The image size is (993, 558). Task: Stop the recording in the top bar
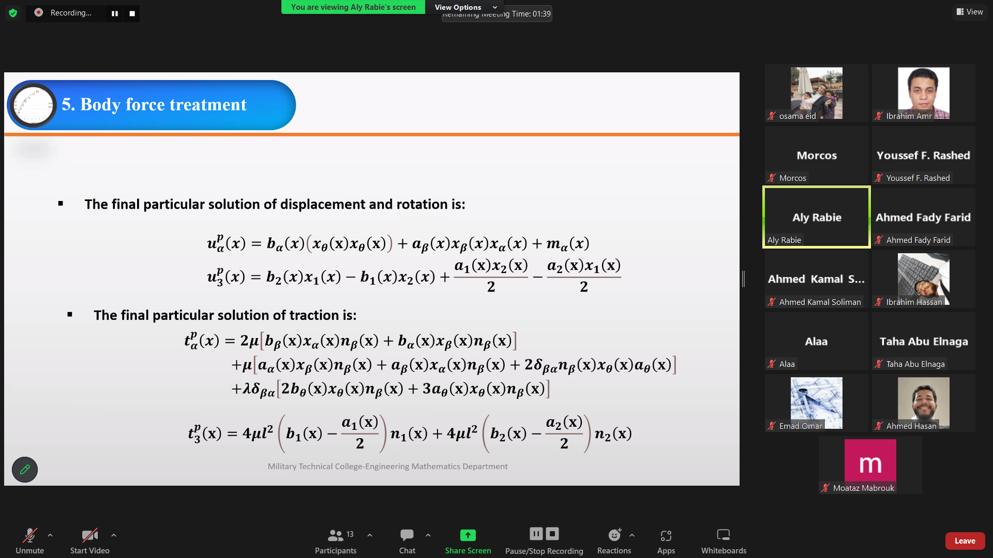click(x=132, y=13)
